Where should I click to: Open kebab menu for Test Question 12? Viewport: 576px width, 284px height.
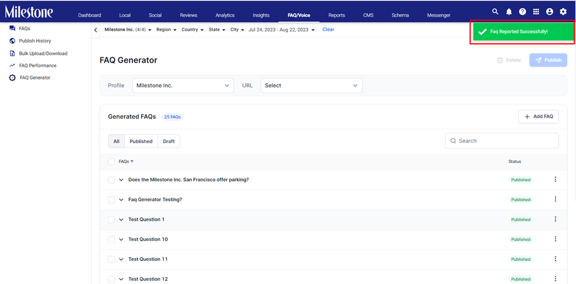click(555, 279)
